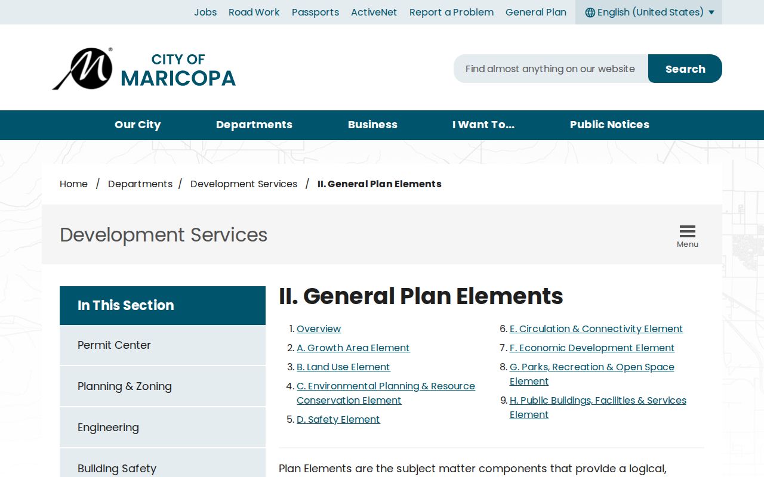This screenshot has height=477, width=764.
Task: Click the II. General Plan Elements page heading
Action: tap(421, 296)
